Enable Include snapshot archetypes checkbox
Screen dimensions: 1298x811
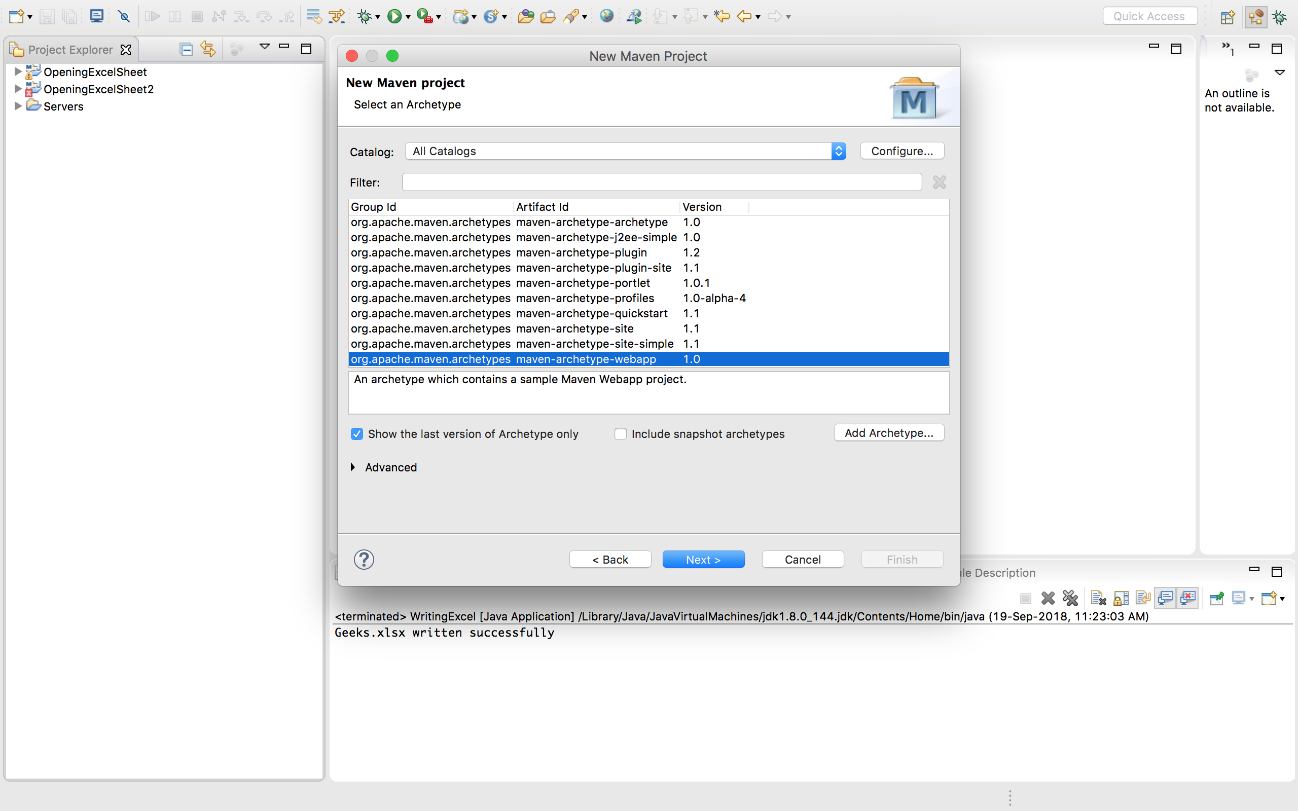click(621, 434)
